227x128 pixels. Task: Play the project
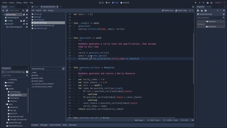click(x=195, y=2)
